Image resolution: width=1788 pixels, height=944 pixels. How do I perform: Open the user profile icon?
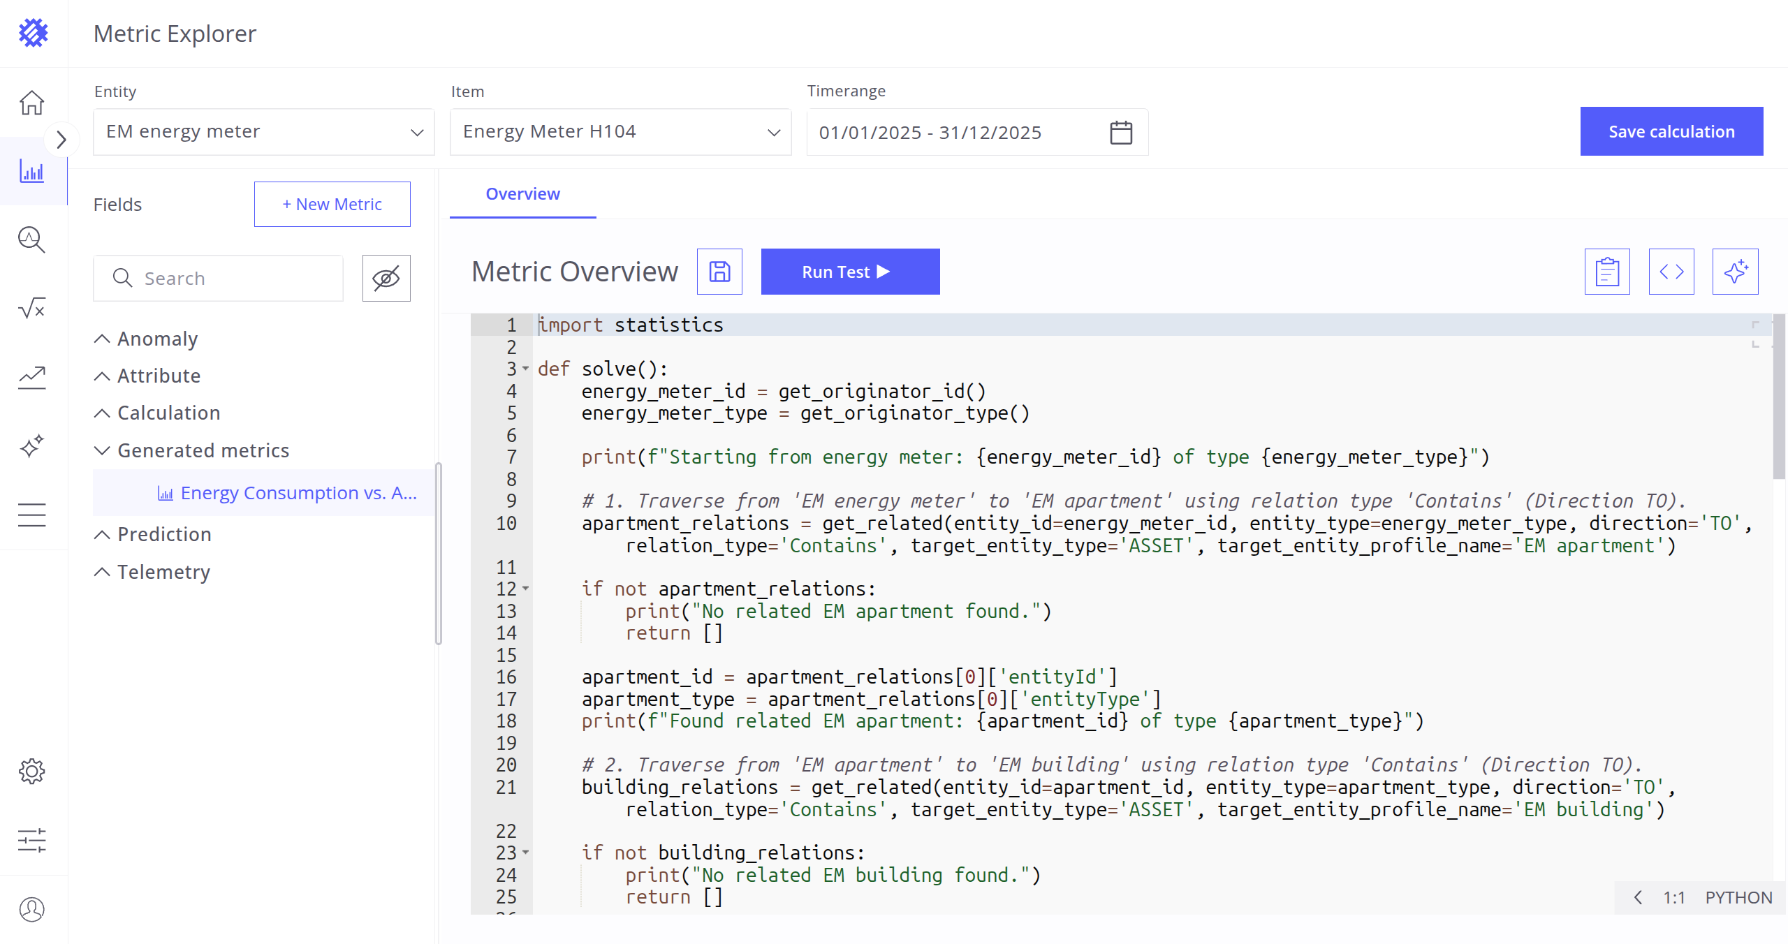point(32,909)
